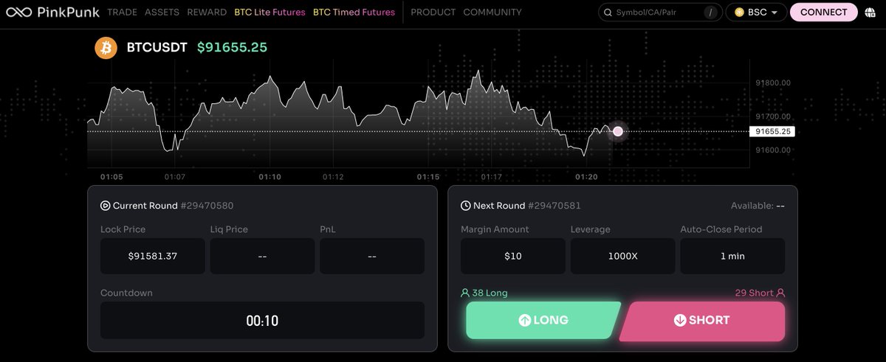
Task: Go to BTC Timed Futures
Action: [x=354, y=13]
